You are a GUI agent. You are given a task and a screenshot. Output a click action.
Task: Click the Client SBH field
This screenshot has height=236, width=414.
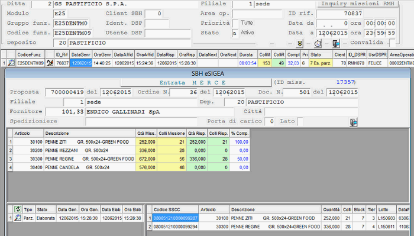pos(153,14)
